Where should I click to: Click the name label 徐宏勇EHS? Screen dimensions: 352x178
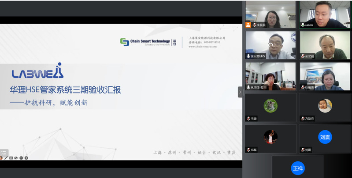coord(258,56)
